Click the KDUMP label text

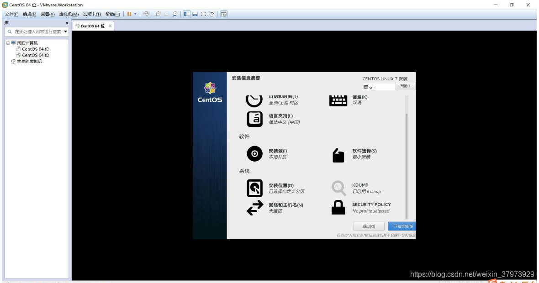point(360,185)
